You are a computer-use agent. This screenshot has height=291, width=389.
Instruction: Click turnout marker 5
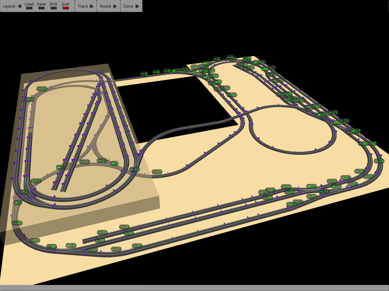tap(114, 163)
